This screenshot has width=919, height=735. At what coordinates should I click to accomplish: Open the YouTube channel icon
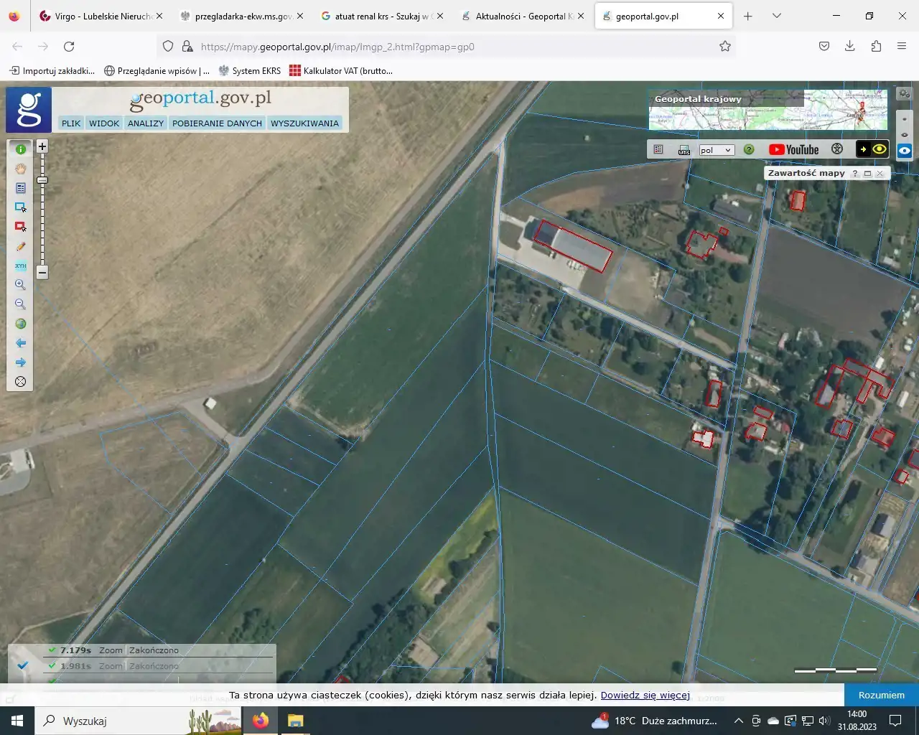click(793, 149)
